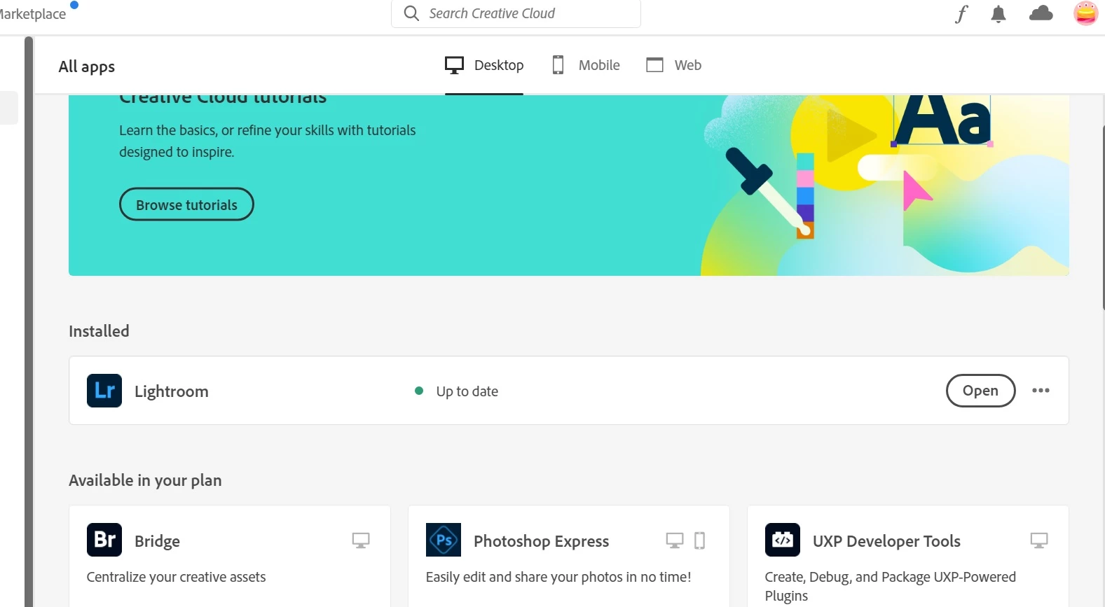Click Photoshop Express desktop platform icon
This screenshot has width=1105, height=607.
point(675,540)
